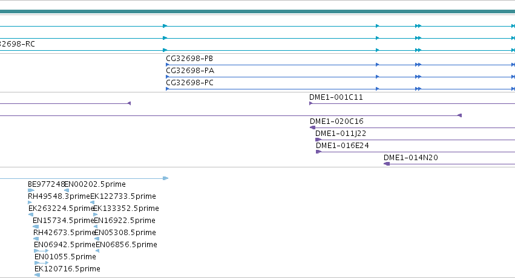Select the RH42673.5prime EST label
The width and height of the screenshot is (515, 278).
coord(64,233)
